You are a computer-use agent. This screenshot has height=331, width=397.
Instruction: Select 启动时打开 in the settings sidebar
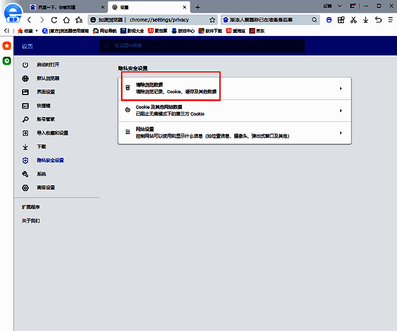tap(48, 65)
